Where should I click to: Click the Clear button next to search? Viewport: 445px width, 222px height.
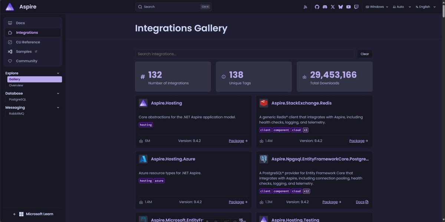pos(365,53)
